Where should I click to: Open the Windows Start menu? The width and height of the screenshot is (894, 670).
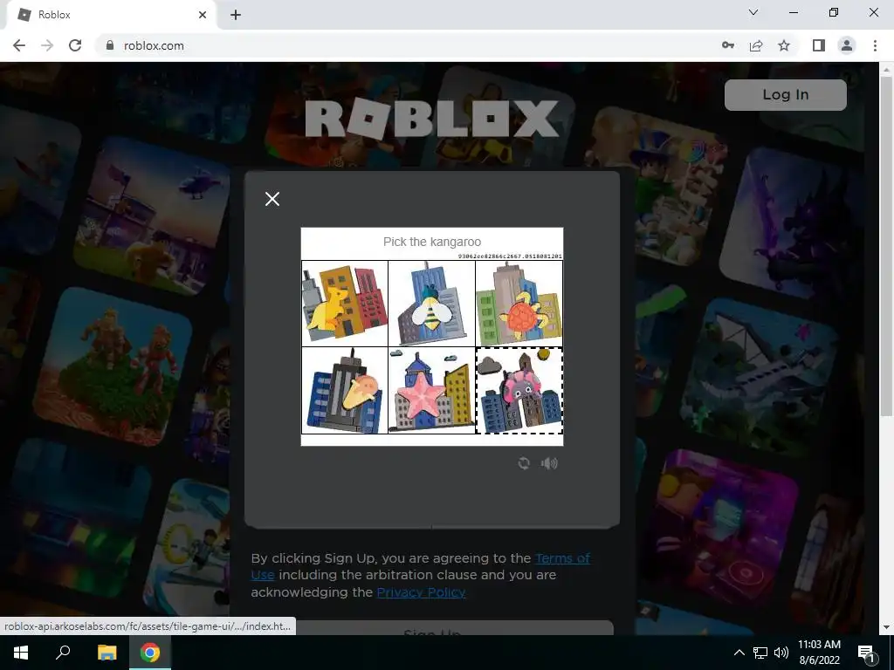[21, 653]
